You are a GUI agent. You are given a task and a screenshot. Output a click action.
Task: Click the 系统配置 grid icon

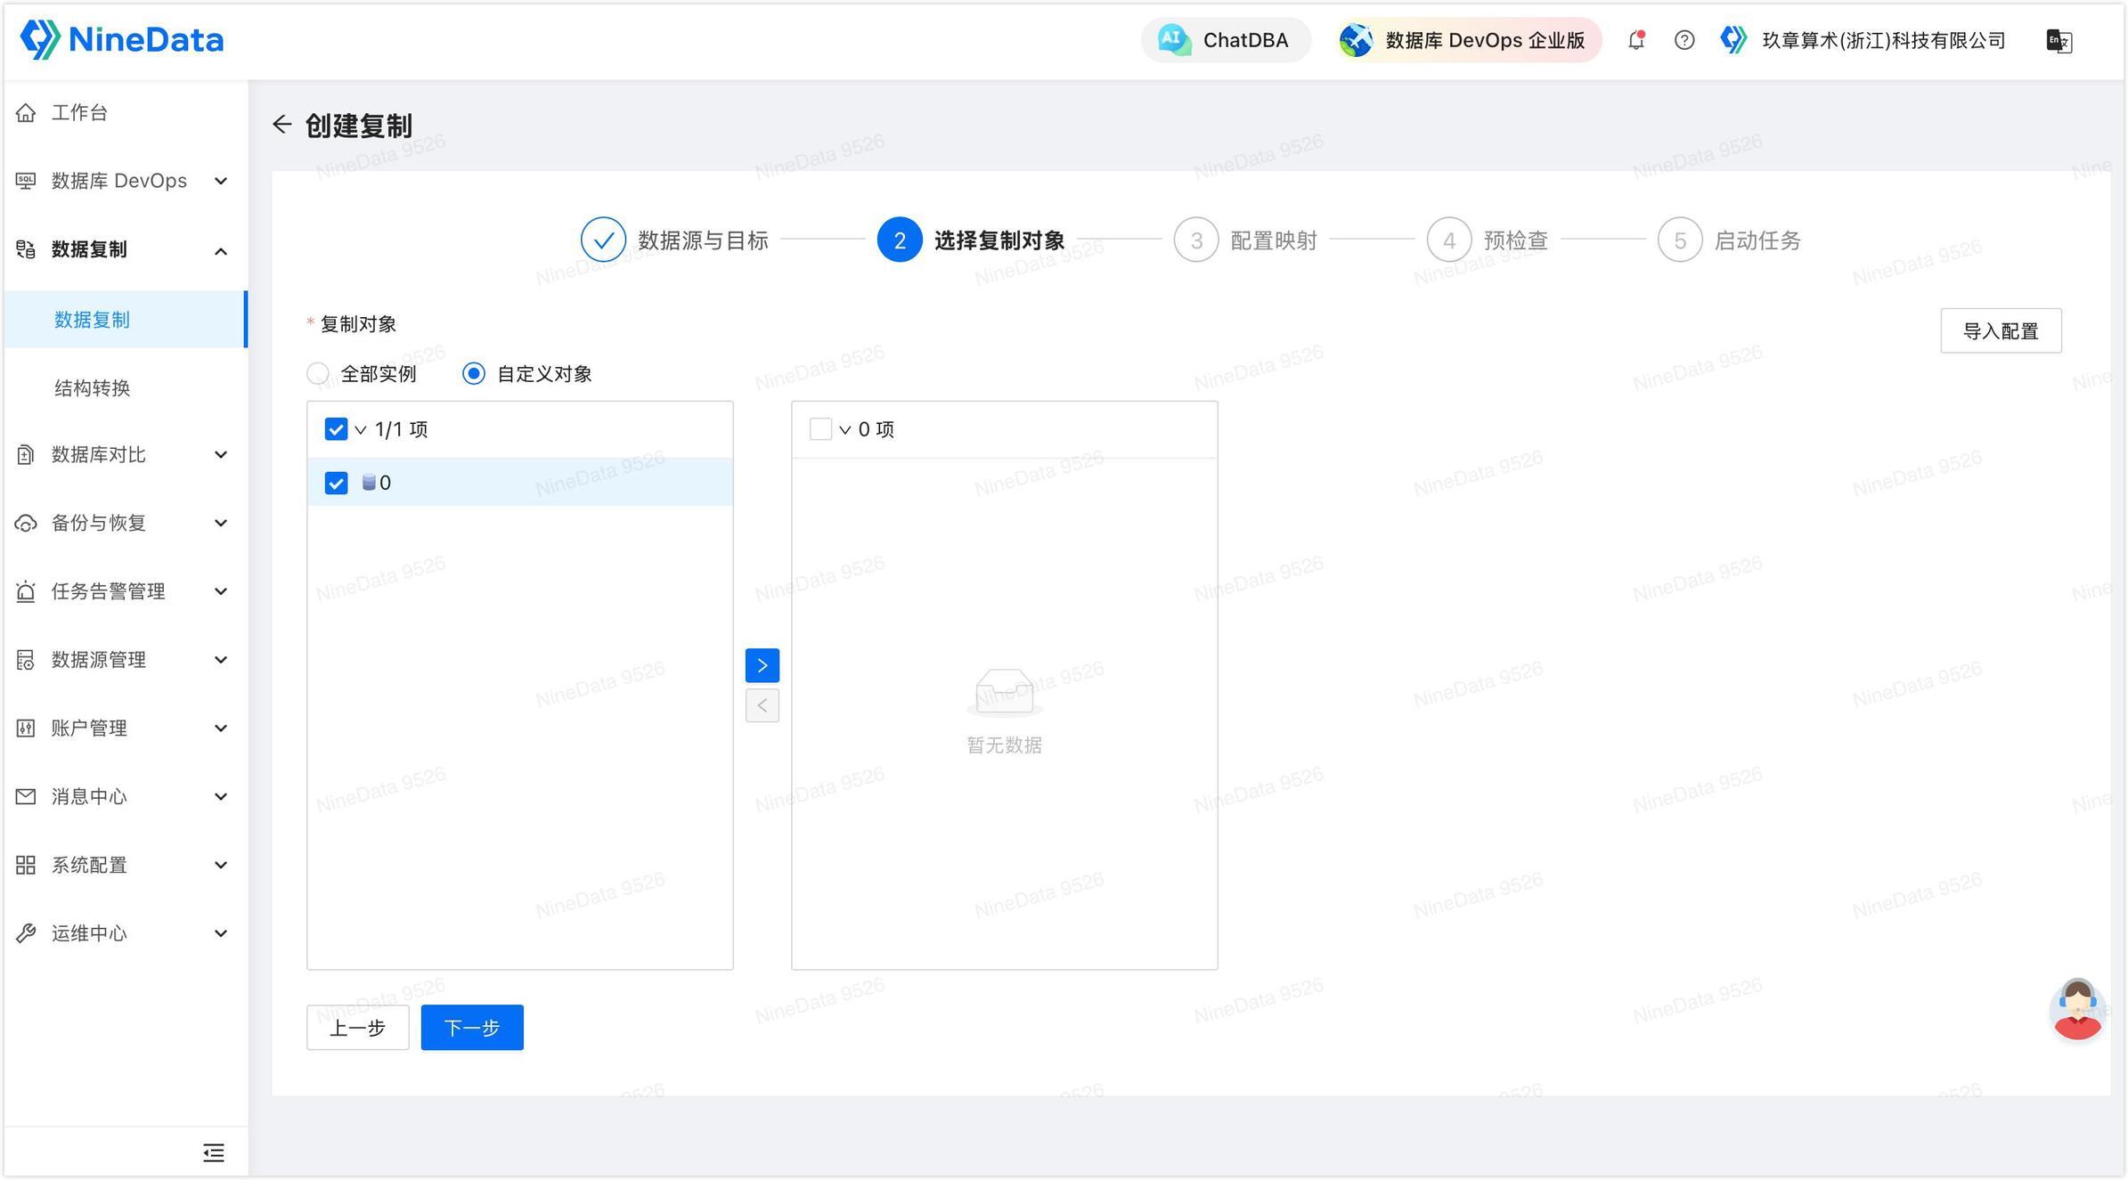(x=26, y=865)
